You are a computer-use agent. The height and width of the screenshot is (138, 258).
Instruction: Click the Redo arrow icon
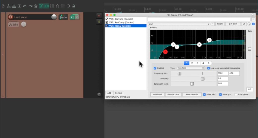click(30, 6)
